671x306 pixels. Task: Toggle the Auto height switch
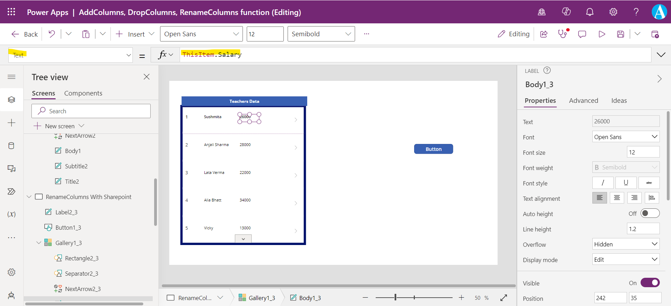tap(650, 213)
